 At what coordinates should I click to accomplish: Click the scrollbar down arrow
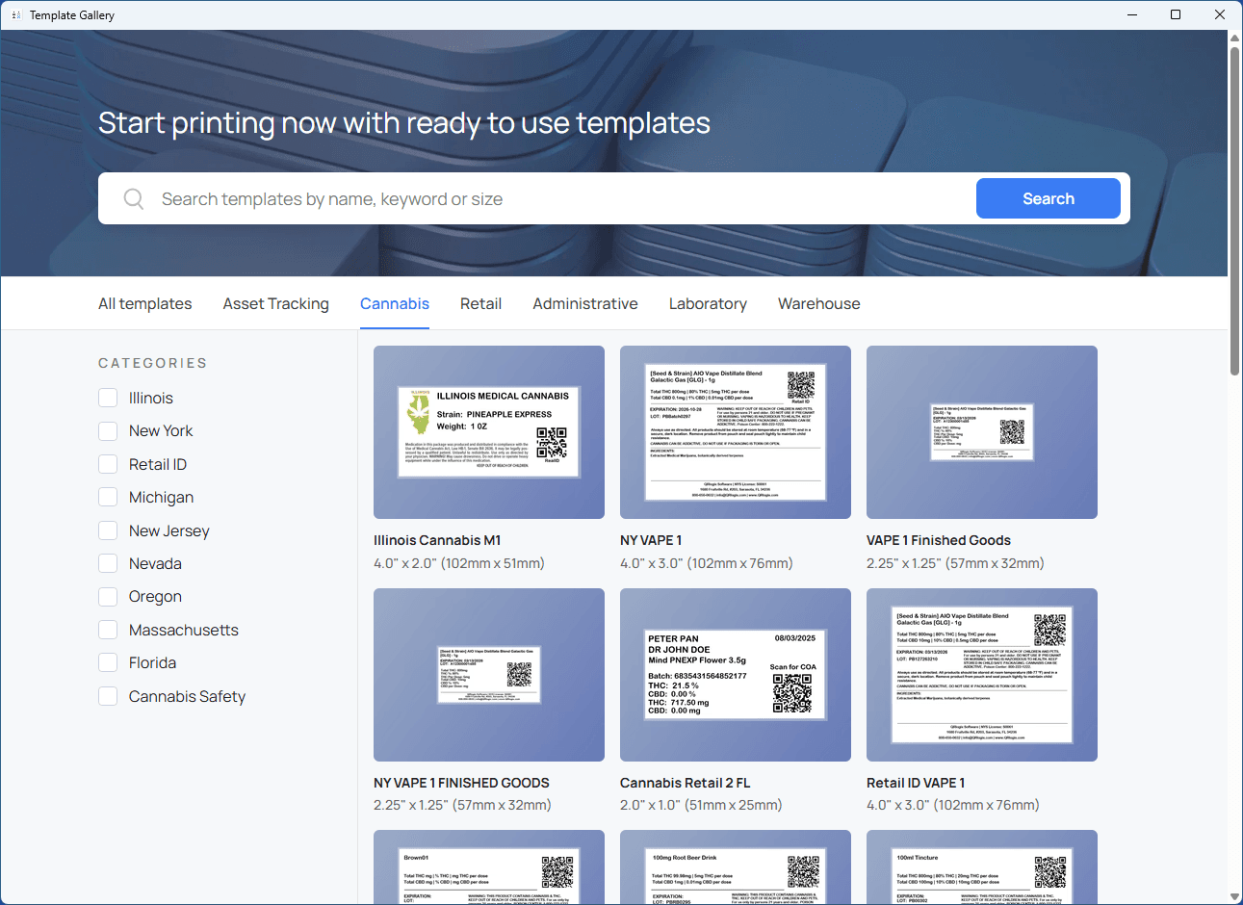tap(1234, 896)
